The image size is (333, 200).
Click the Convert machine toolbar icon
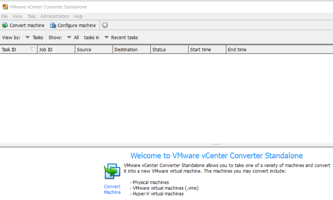pos(5,25)
